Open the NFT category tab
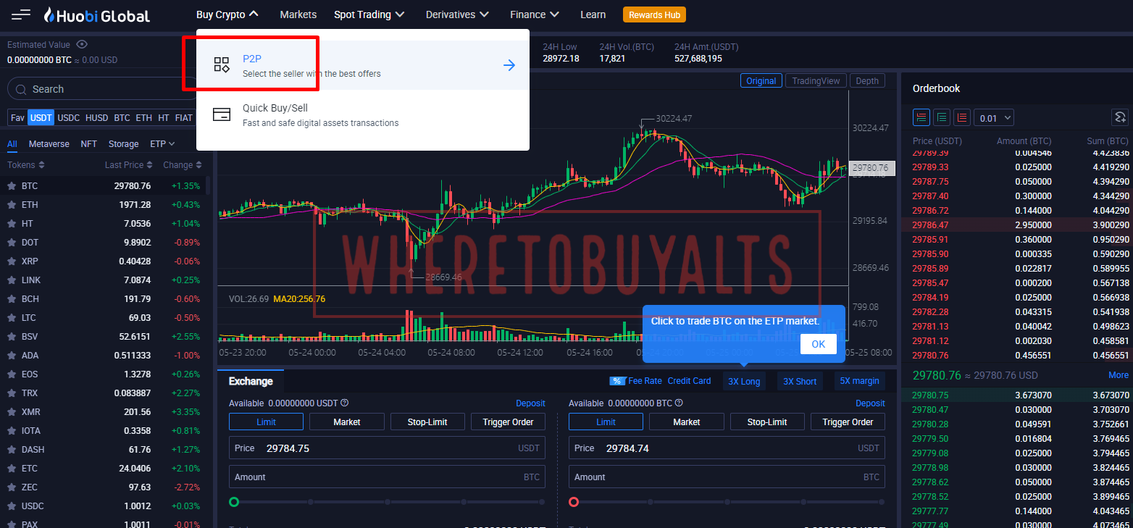This screenshot has width=1133, height=528. [89, 144]
